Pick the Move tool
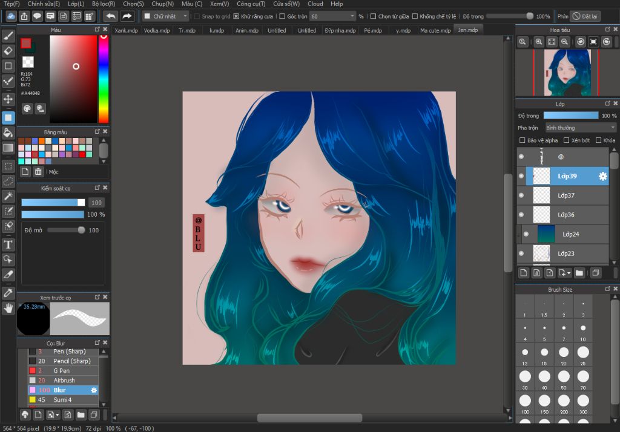Screen dimensions: 620x432 point(8,99)
